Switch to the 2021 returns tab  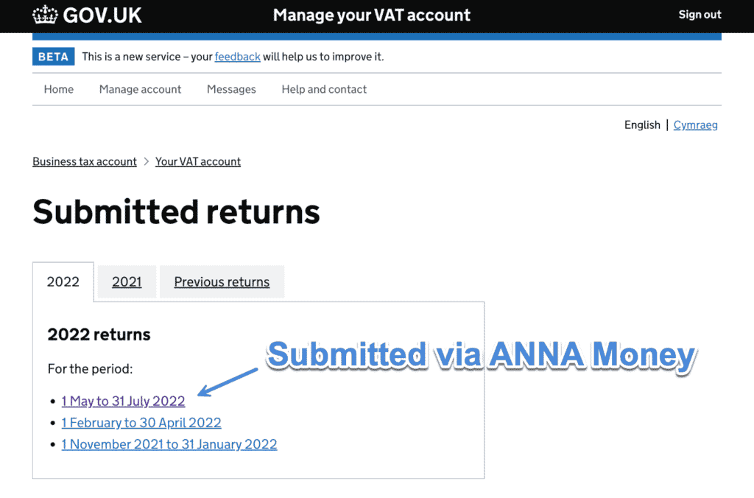[127, 282]
